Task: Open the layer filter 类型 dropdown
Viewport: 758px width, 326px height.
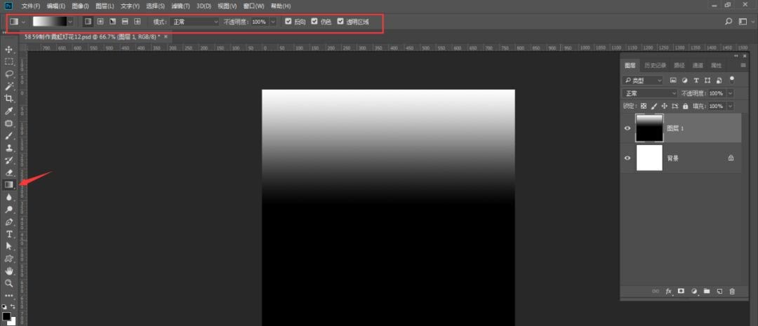Action: pos(643,80)
